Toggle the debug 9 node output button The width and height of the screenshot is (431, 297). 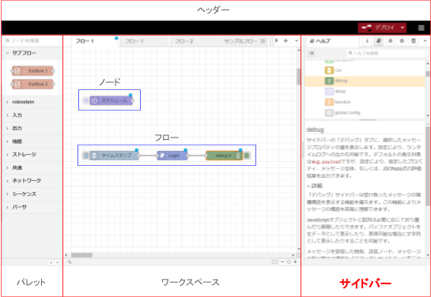247,156
